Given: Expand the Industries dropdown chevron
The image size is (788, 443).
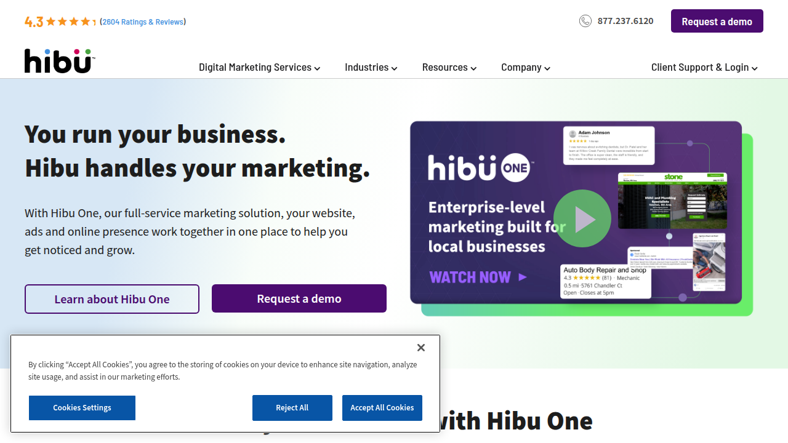Looking at the screenshot, I should [x=394, y=68].
